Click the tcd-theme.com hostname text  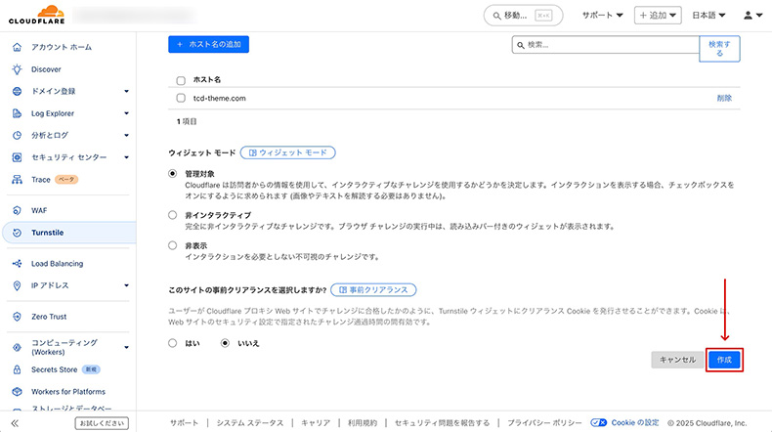coord(220,98)
